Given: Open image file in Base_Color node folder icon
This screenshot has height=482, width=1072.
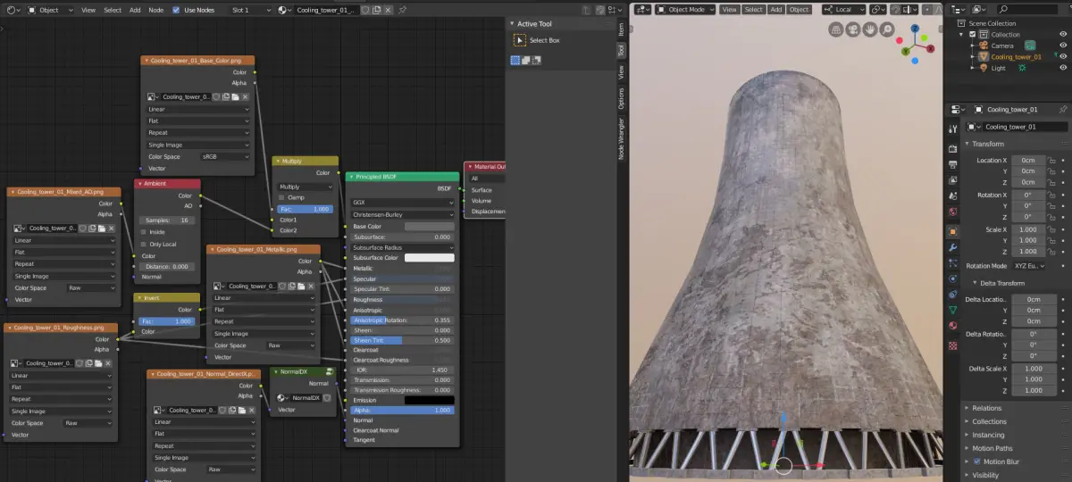Looking at the screenshot, I should (235, 96).
